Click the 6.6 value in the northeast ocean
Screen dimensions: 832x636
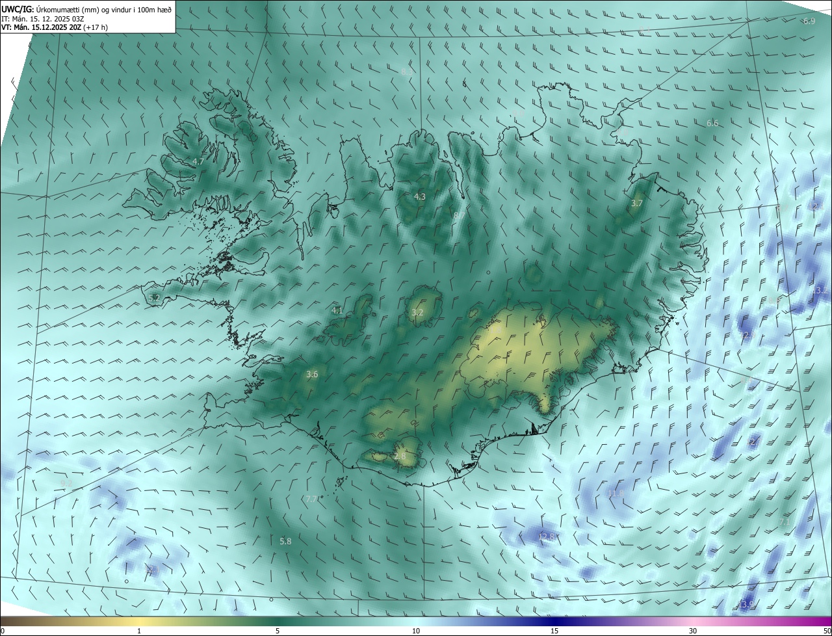pos(712,124)
